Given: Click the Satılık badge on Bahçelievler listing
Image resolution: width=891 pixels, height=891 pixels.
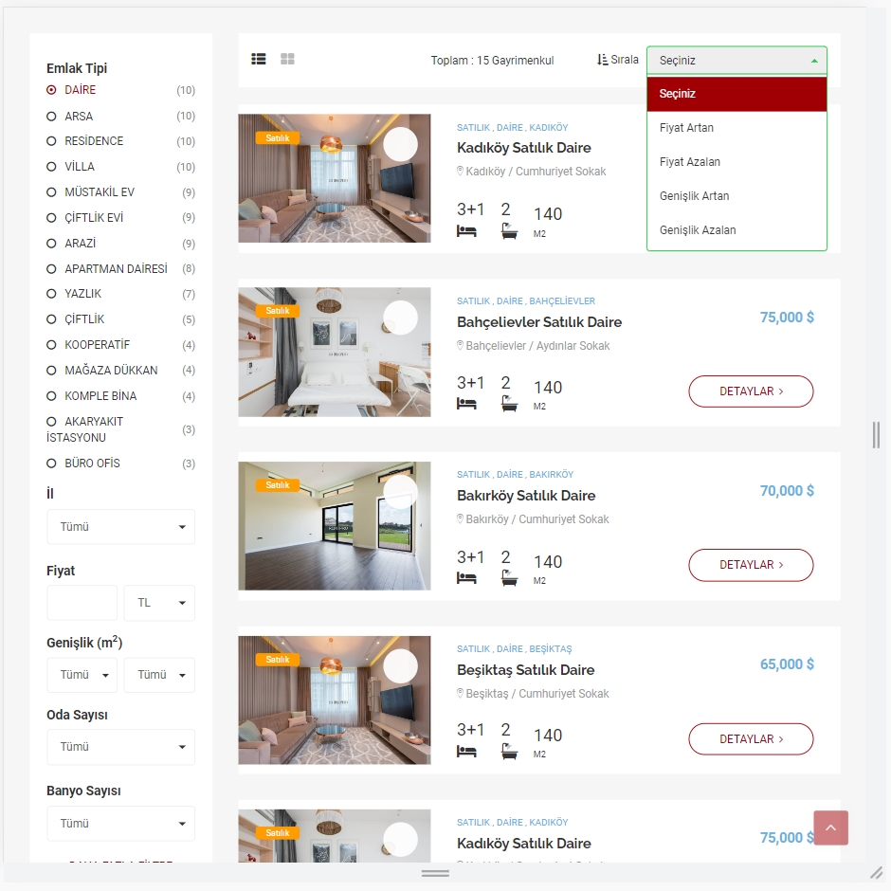Looking at the screenshot, I should point(278,311).
